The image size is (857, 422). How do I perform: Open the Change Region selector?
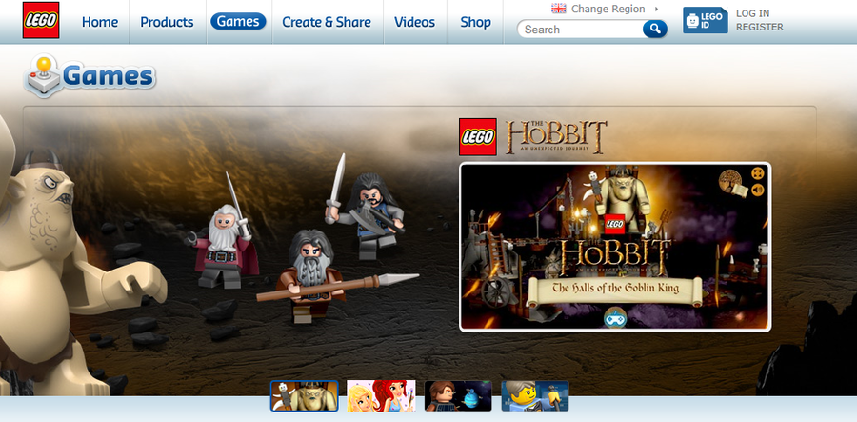point(608,9)
